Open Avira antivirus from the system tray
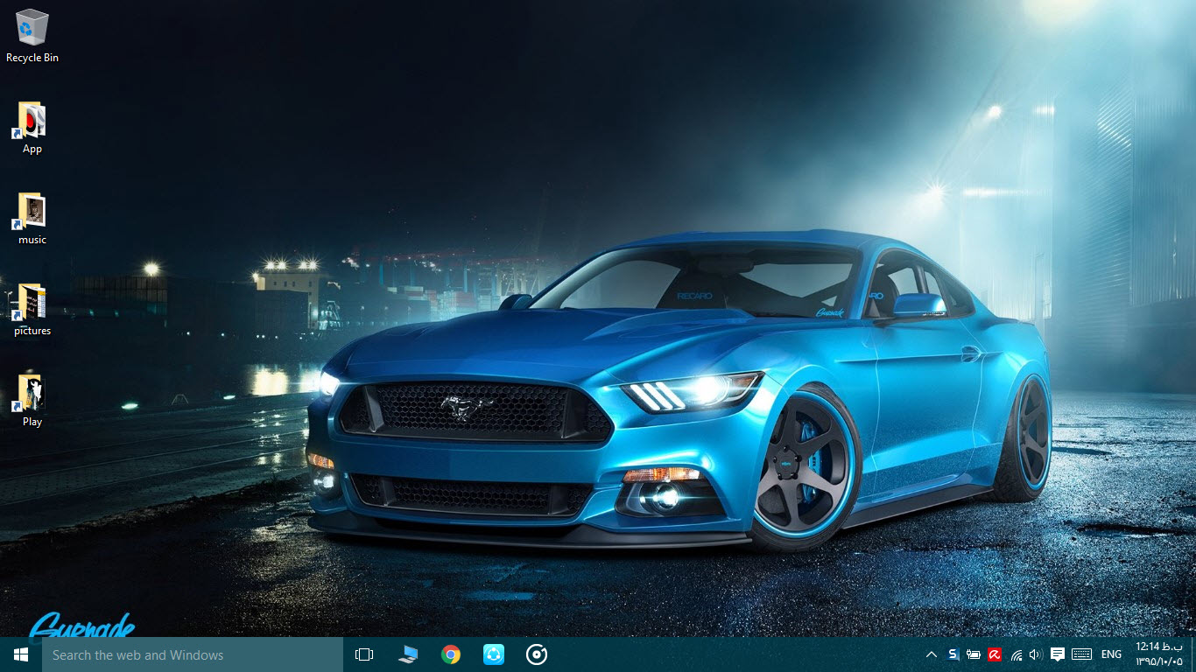This screenshot has width=1196, height=672. tap(995, 654)
